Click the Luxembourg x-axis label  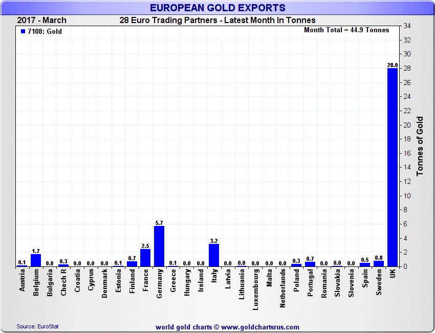click(x=255, y=289)
